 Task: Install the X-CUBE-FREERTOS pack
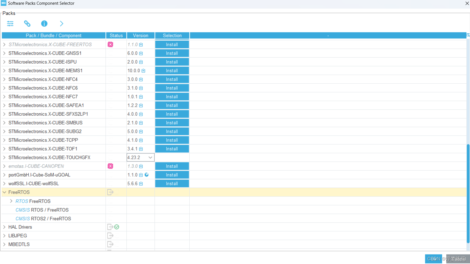[172, 44]
